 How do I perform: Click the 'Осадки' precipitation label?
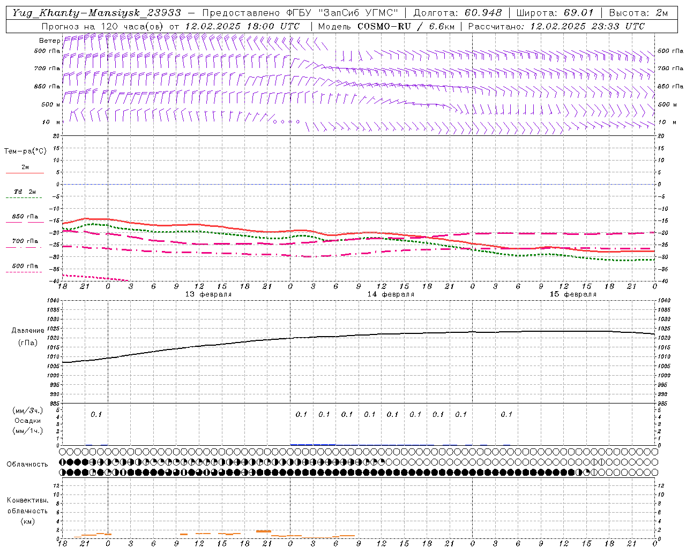(x=27, y=421)
